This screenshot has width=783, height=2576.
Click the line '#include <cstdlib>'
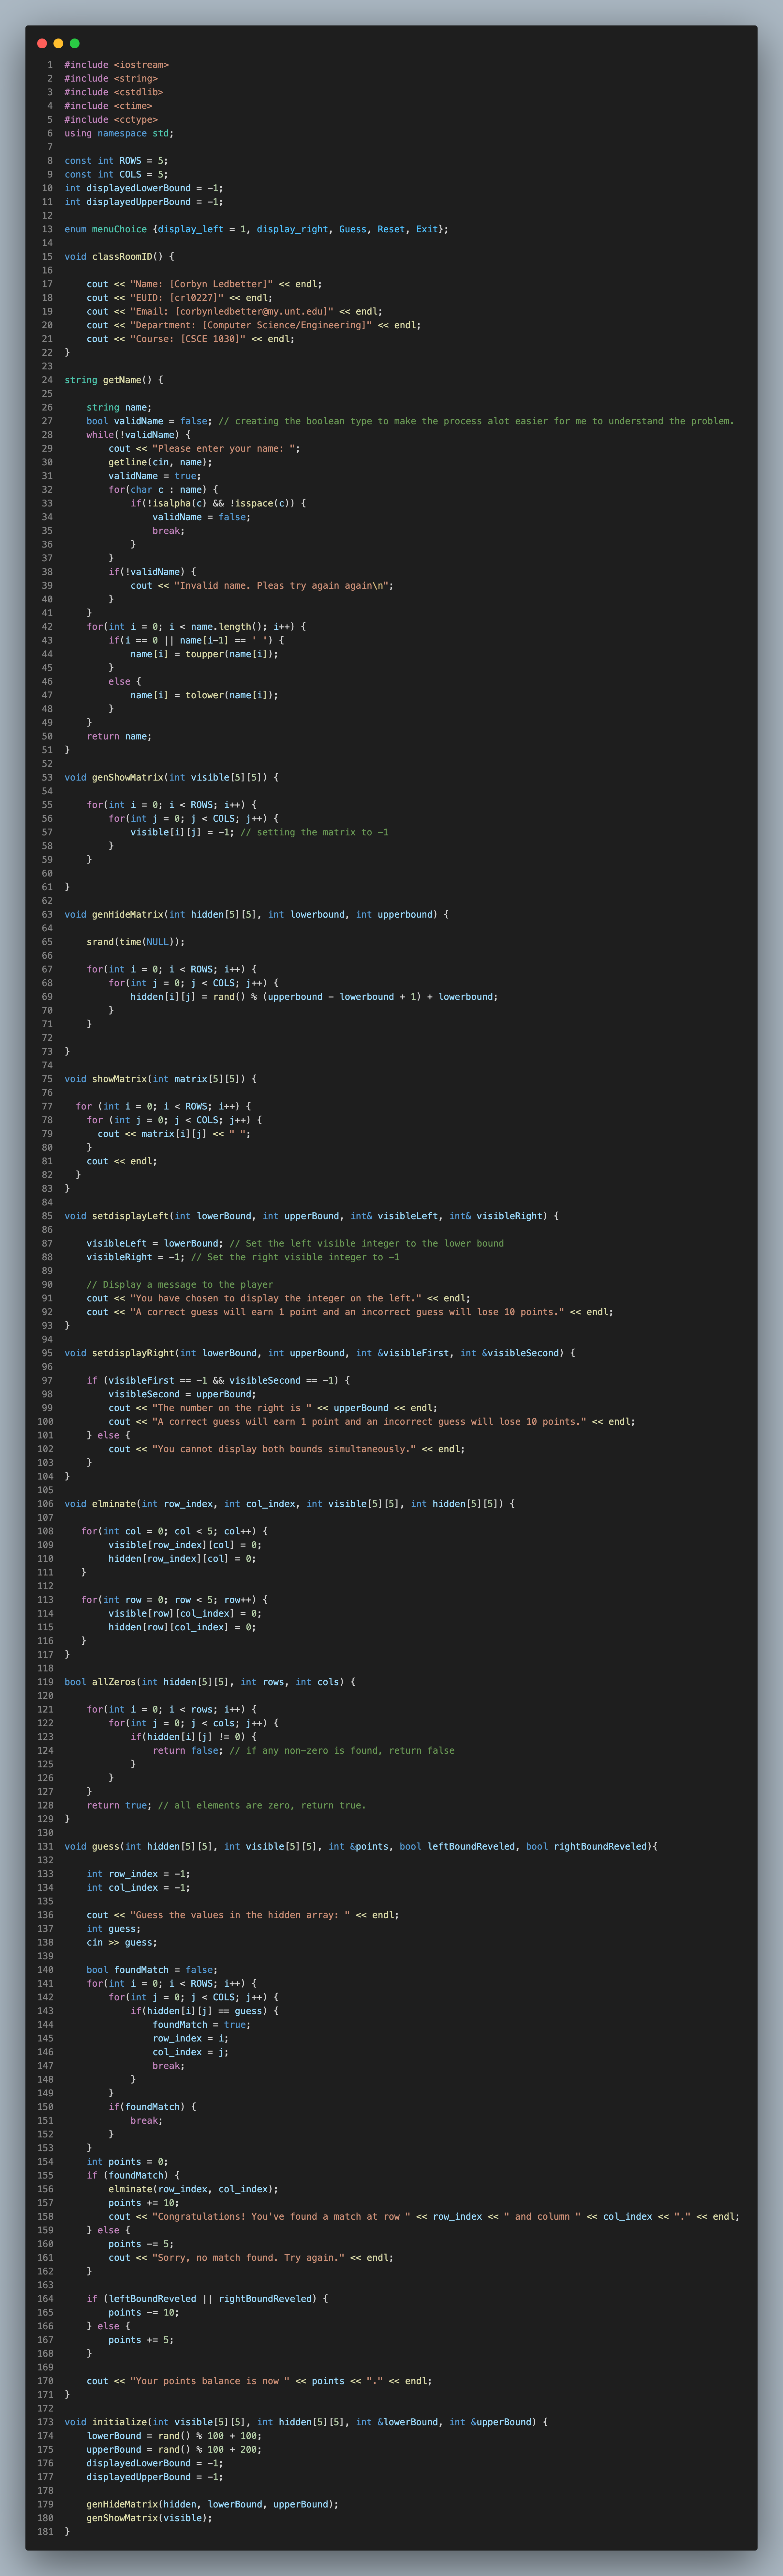[x=114, y=92]
